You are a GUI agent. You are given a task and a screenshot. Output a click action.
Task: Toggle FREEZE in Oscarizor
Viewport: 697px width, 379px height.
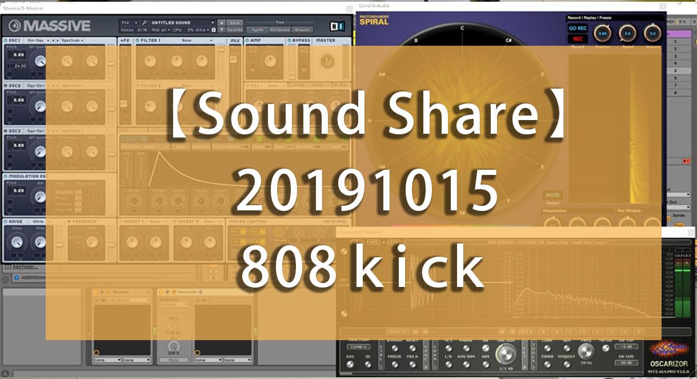pos(394,364)
